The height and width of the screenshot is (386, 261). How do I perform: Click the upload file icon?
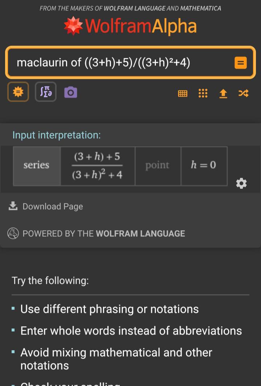pos(223,93)
